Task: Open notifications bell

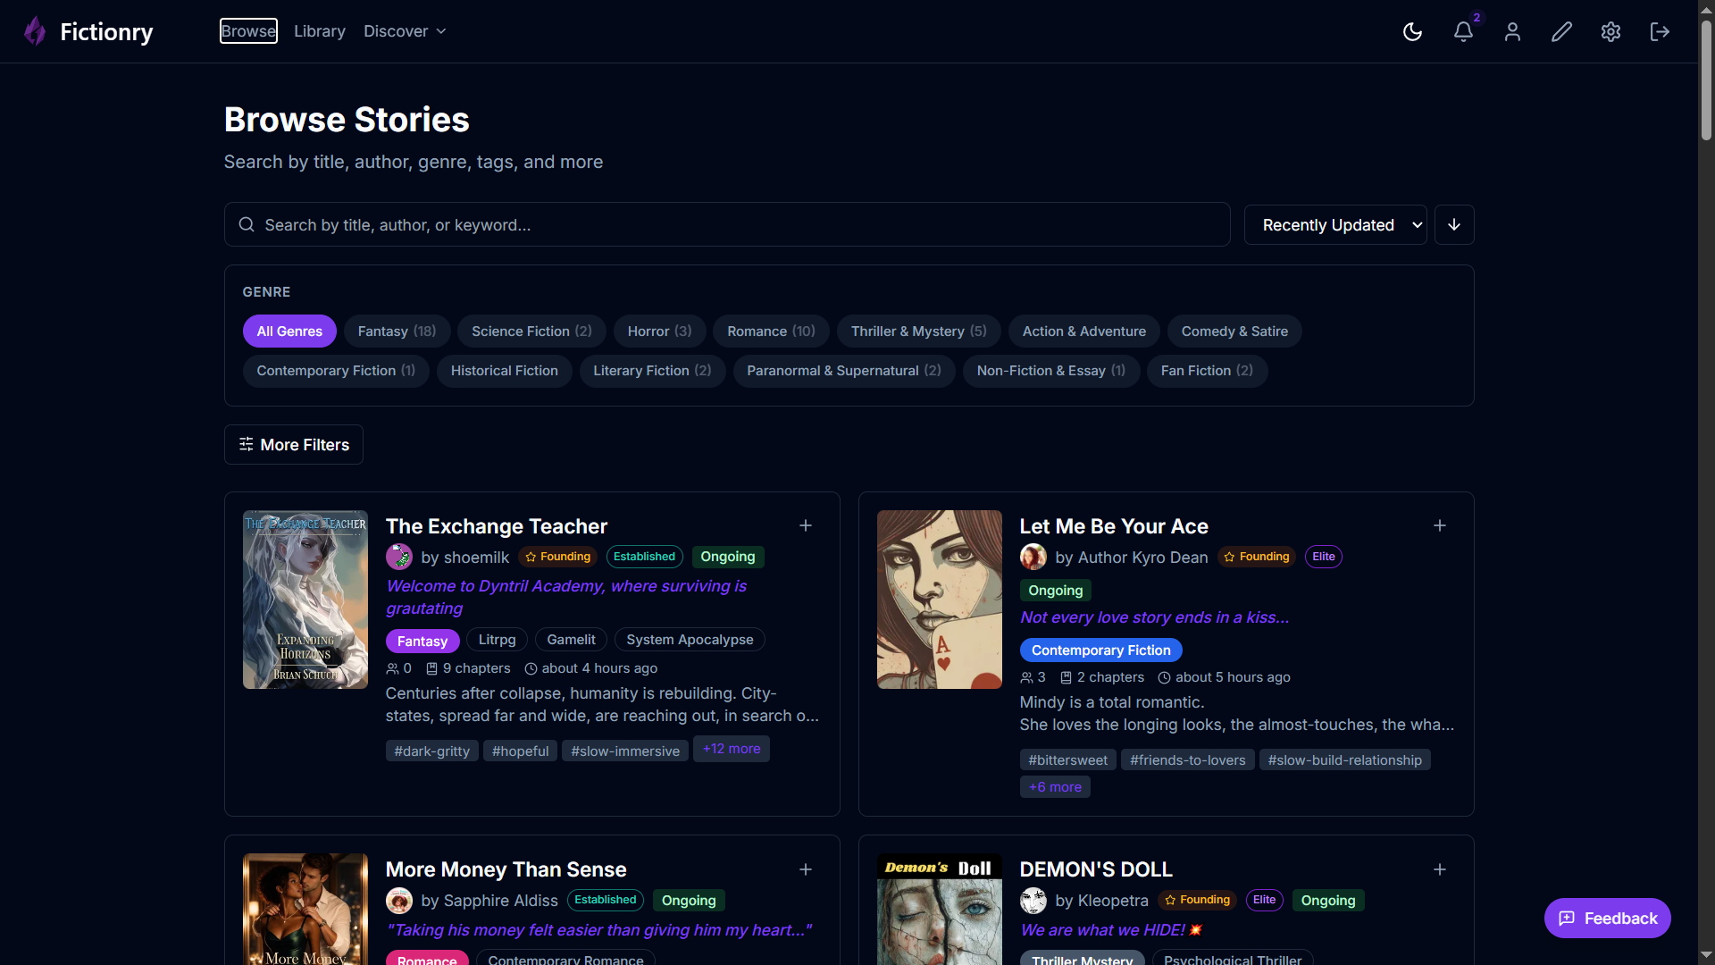Action: [x=1463, y=32]
